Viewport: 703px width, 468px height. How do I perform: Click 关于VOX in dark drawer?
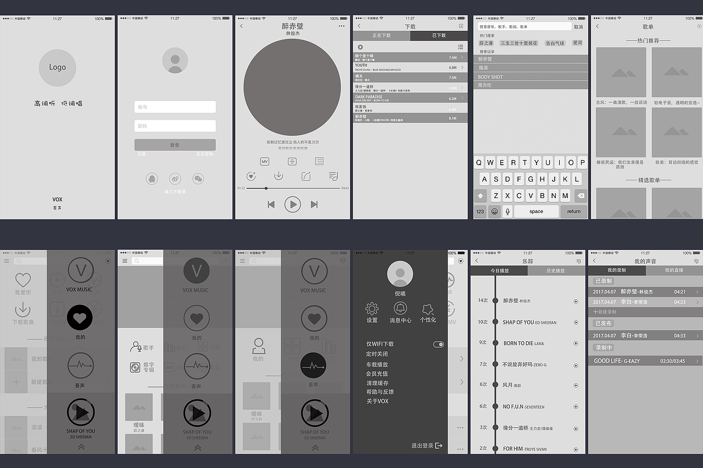pyautogui.click(x=377, y=401)
